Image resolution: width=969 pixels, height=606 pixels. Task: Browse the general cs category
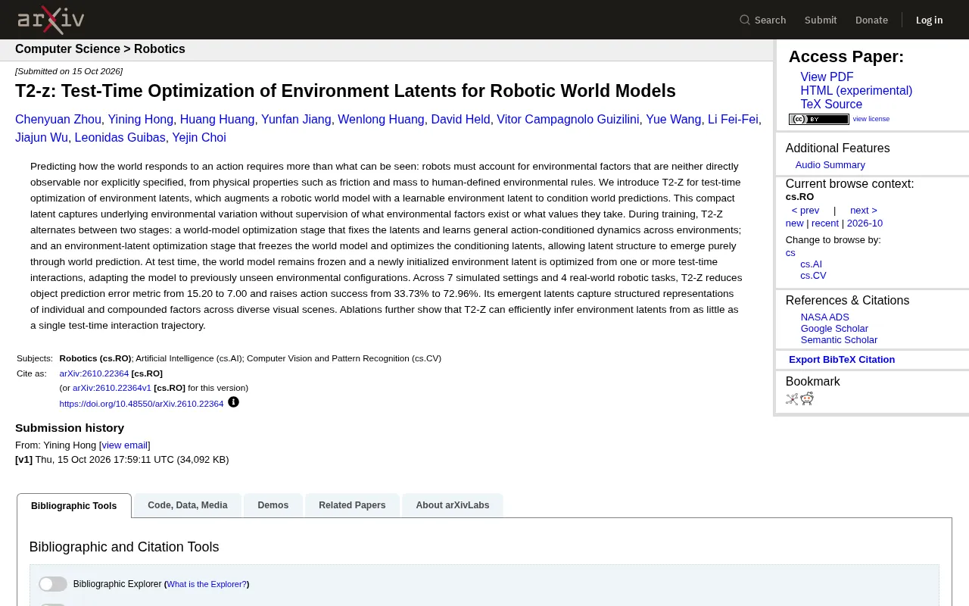click(x=790, y=253)
